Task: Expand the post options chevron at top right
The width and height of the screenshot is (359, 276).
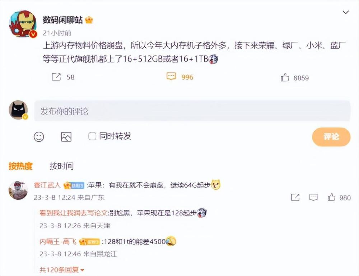Action: (345, 12)
